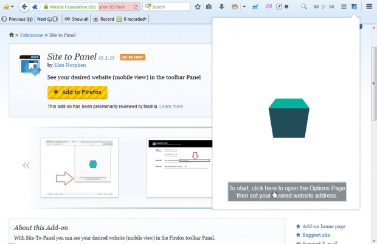The height and width of the screenshot is (244, 377).
Task: Click the skip-to-previous playback icon
Action: point(316,7)
